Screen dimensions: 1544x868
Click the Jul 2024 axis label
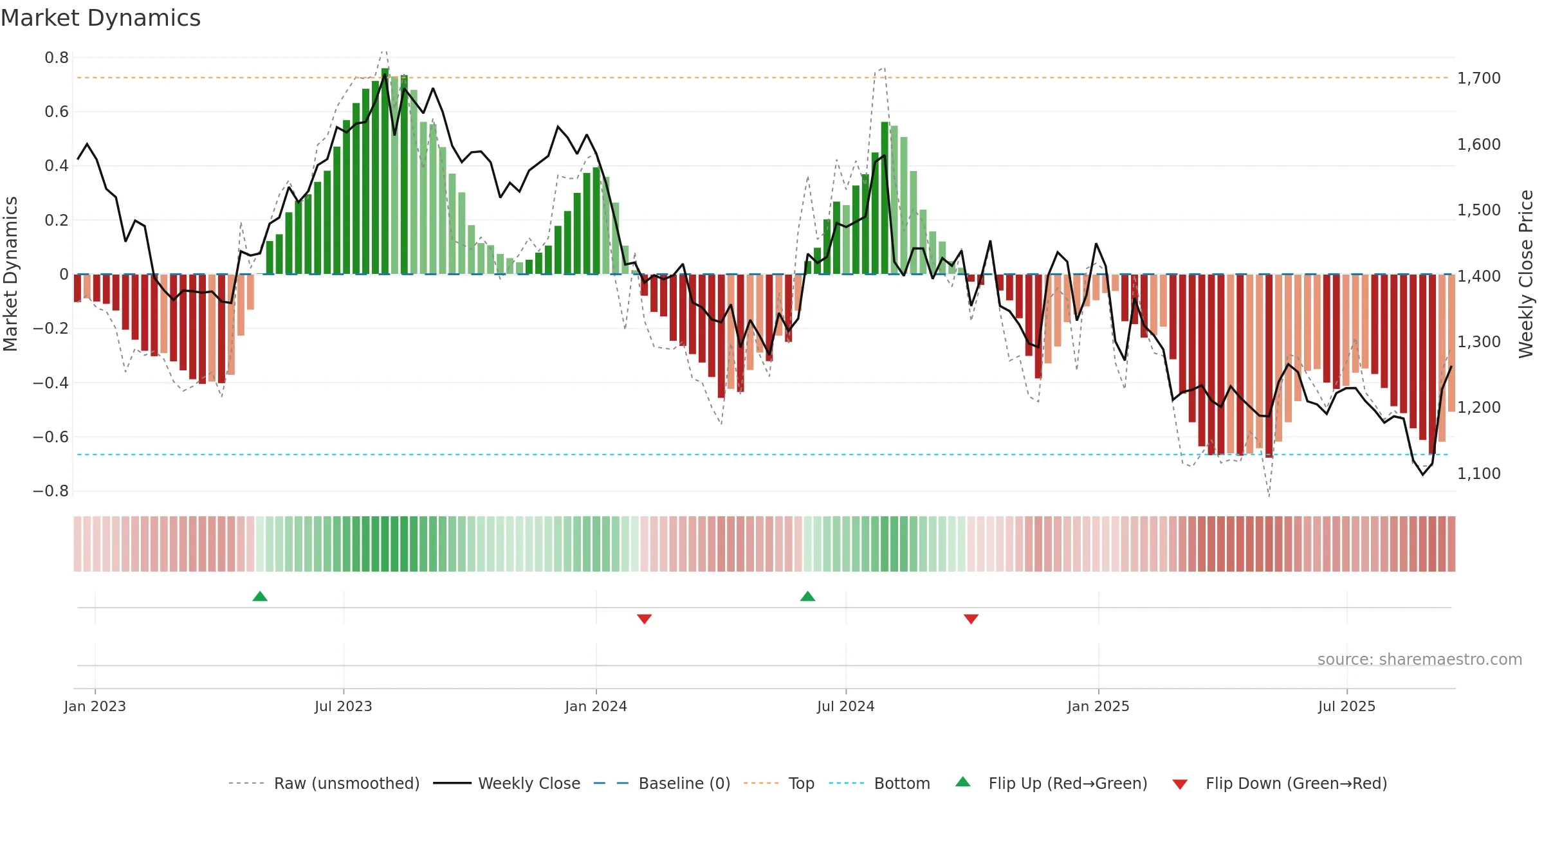point(846,706)
